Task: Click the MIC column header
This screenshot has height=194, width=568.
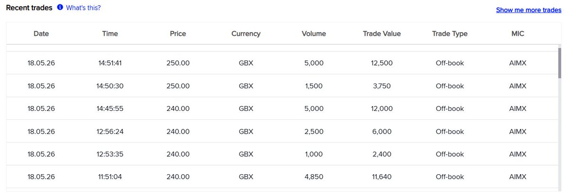Action: tap(518, 34)
